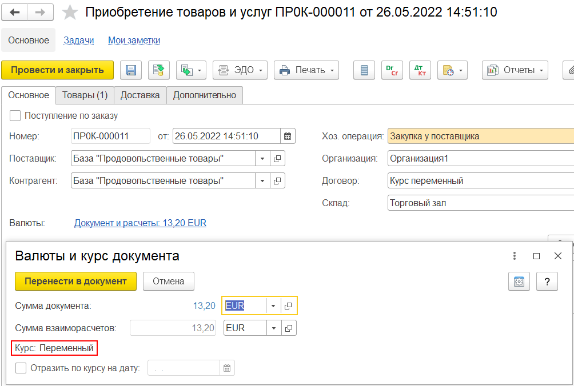Switch to the Дополнительно tab
This screenshot has height=386, width=574.
[205, 95]
